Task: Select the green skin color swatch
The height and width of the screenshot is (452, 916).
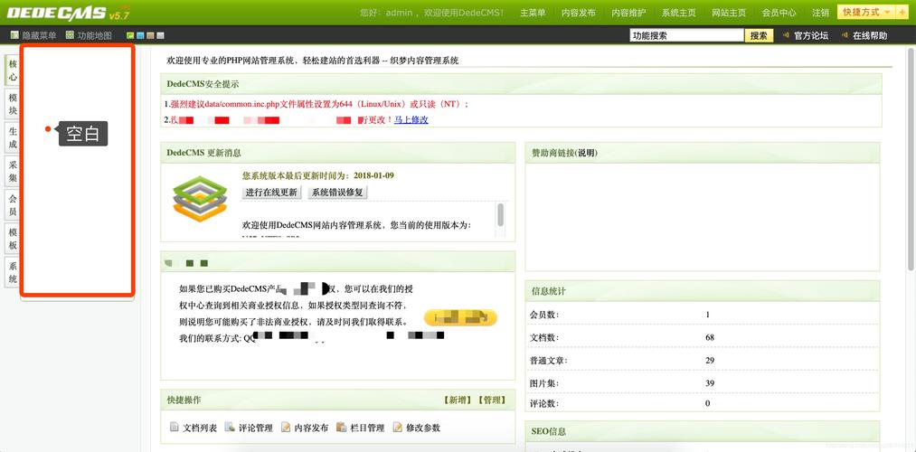Action: 131,35
